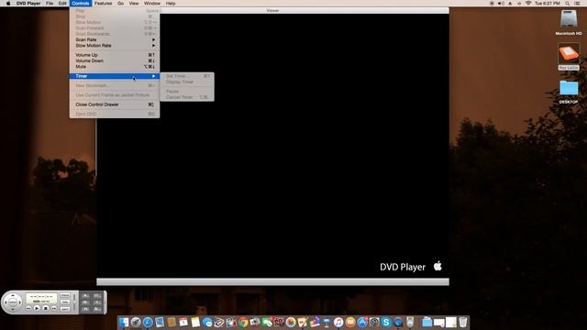Open App Store from the Dock
Screen dimensions: 587x330
tap(362, 322)
